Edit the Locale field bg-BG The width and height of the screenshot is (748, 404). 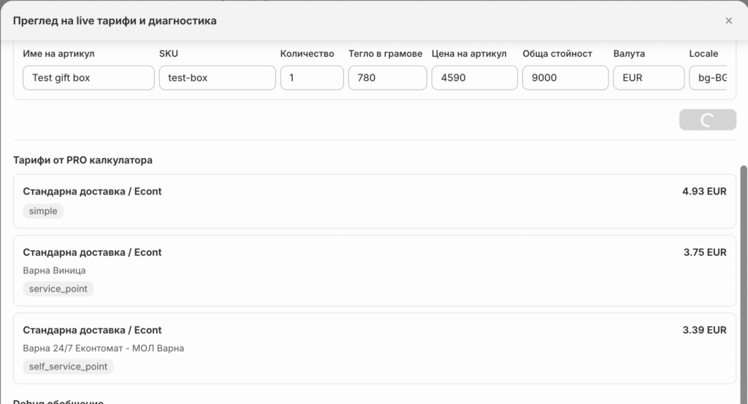coord(708,77)
